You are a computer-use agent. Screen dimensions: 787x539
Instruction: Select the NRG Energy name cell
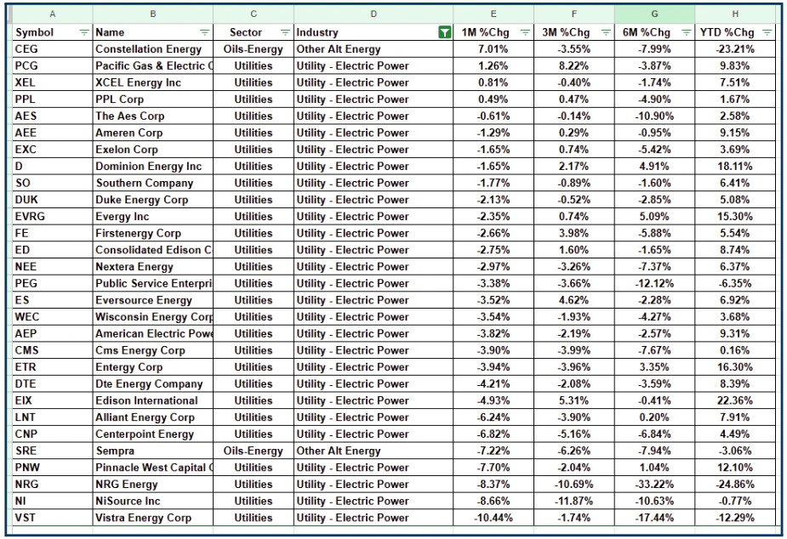tap(153, 485)
